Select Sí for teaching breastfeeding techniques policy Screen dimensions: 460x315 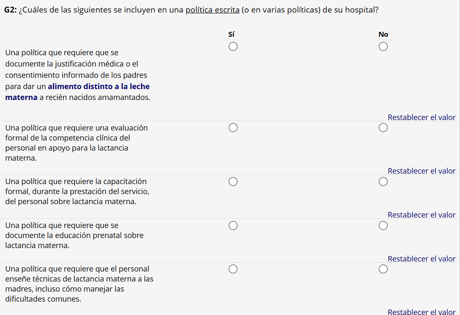(x=233, y=269)
